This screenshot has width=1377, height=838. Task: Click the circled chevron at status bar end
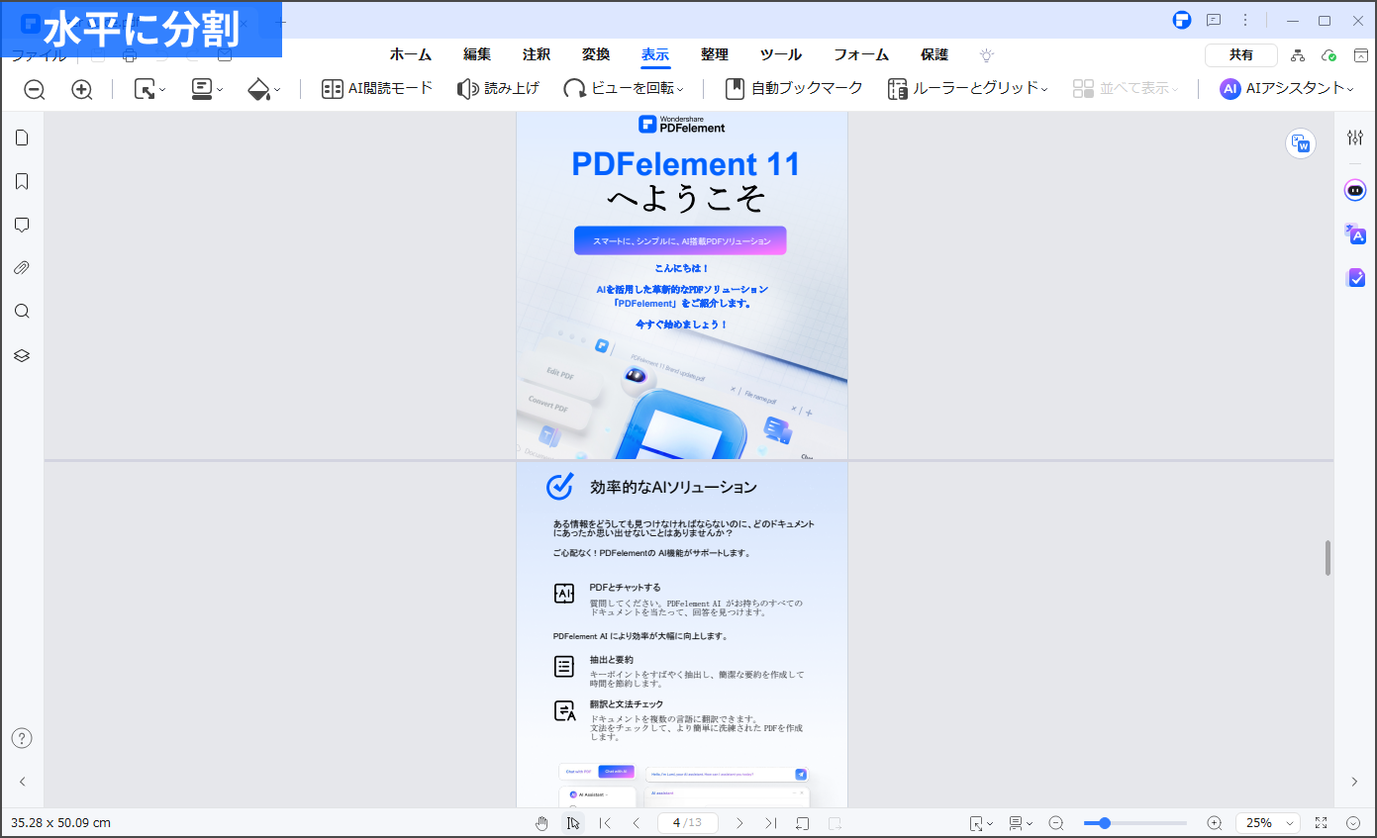[x=1353, y=823]
